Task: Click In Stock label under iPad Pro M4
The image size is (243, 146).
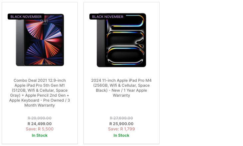Action: click(121, 135)
